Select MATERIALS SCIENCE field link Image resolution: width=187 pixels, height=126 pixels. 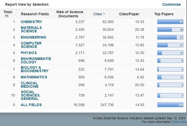[x=31, y=29]
